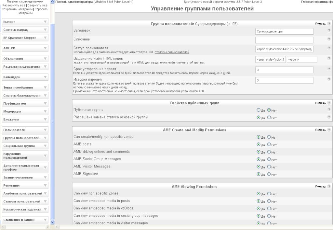Open help icon for Статус пользователя
The width and height of the screenshot is (333, 230).
pyautogui.click(x=329, y=48)
